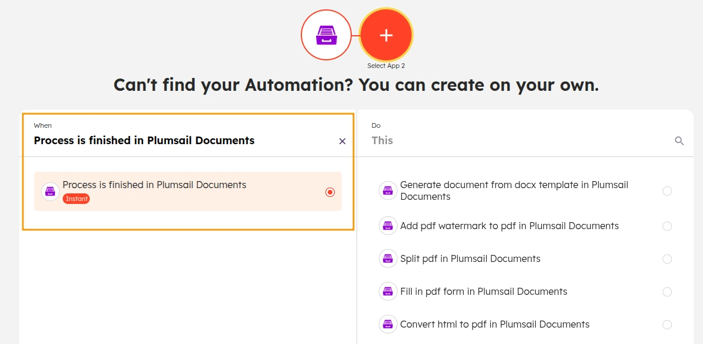Click the icon next to Fill in pdf form
The height and width of the screenshot is (344, 703).
click(388, 291)
